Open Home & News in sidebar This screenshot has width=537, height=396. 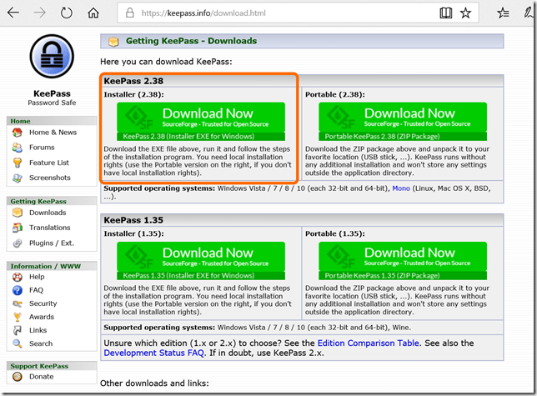pos(52,133)
